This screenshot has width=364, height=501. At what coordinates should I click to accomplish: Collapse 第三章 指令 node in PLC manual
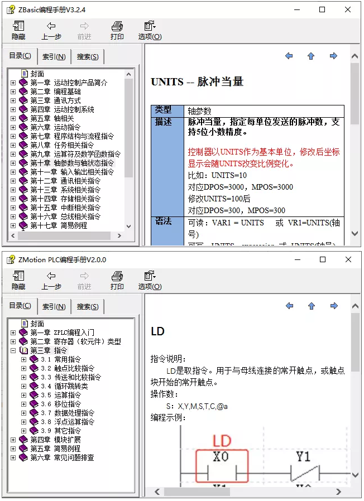(13, 350)
